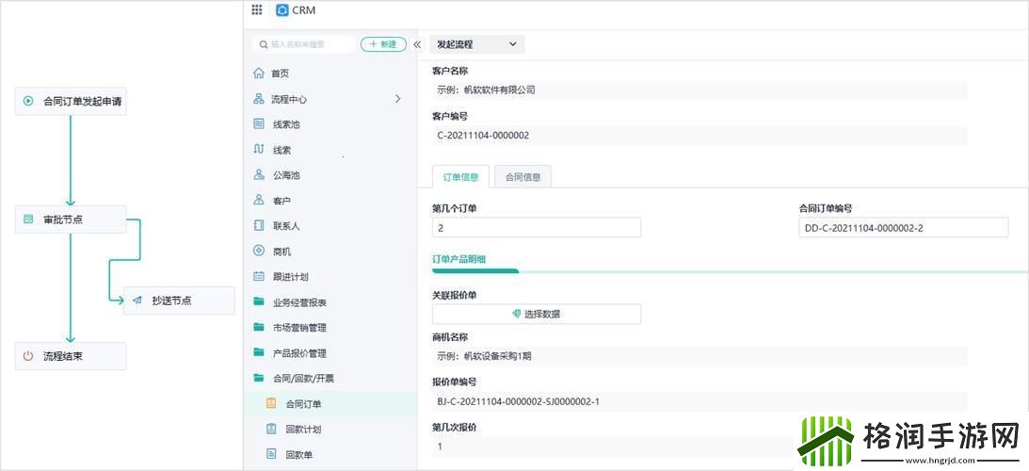Viewport: 1029px width, 471px height.
Task: Click customer number C-20211104-0000002
Action: point(483,136)
